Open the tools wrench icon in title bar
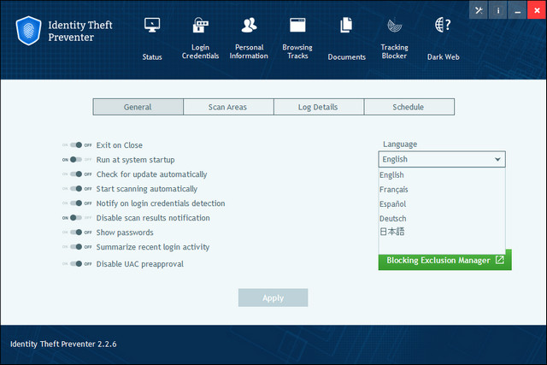547x365 pixels. tap(479, 10)
